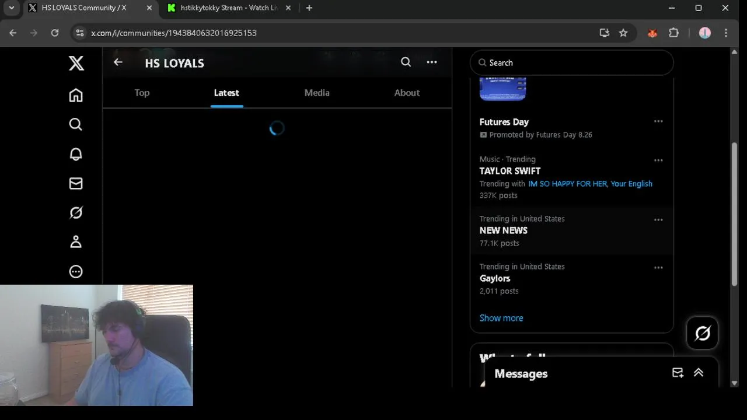Switch to the Top tab
The image size is (747, 420).
pyautogui.click(x=142, y=93)
